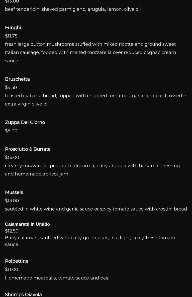
Task: Click Prosciutto & Burrata title
Action: 28,149
